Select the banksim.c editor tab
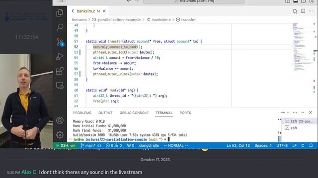 pyautogui.click(x=88, y=11)
